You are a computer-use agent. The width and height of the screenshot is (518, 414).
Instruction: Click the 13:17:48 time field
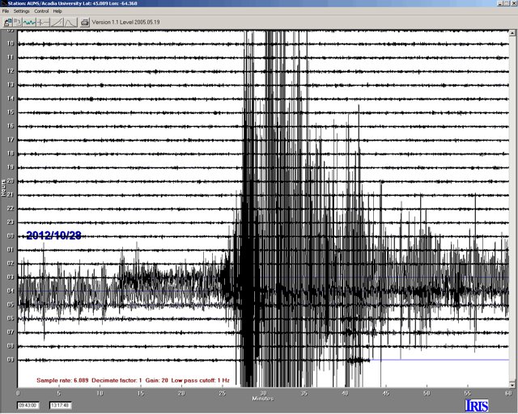60,405
